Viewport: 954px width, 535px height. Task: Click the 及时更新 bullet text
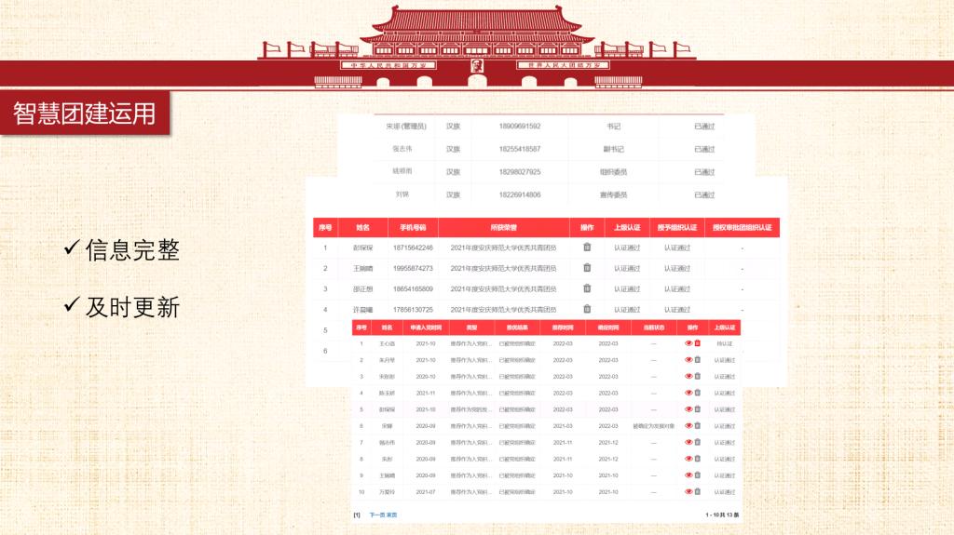[x=131, y=306]
